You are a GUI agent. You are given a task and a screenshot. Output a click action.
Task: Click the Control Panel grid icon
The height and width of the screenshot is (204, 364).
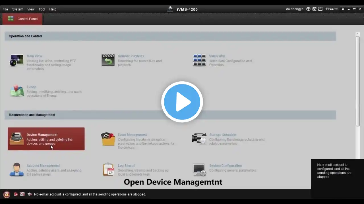click(11, 19)
